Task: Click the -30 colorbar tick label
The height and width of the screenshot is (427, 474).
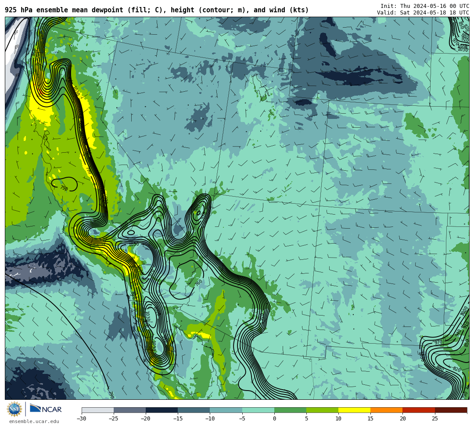Action: coord(82,419)
